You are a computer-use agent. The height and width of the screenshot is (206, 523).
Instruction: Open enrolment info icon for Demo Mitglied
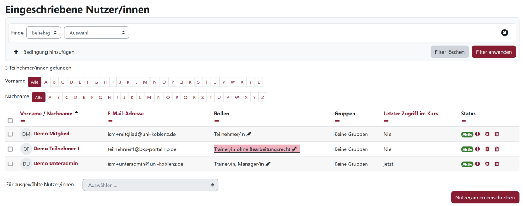tap(478, 134)
